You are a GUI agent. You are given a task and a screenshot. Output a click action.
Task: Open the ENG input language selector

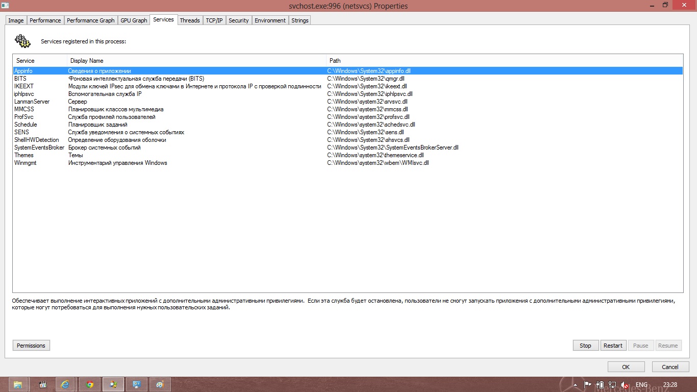click(641, 385)
